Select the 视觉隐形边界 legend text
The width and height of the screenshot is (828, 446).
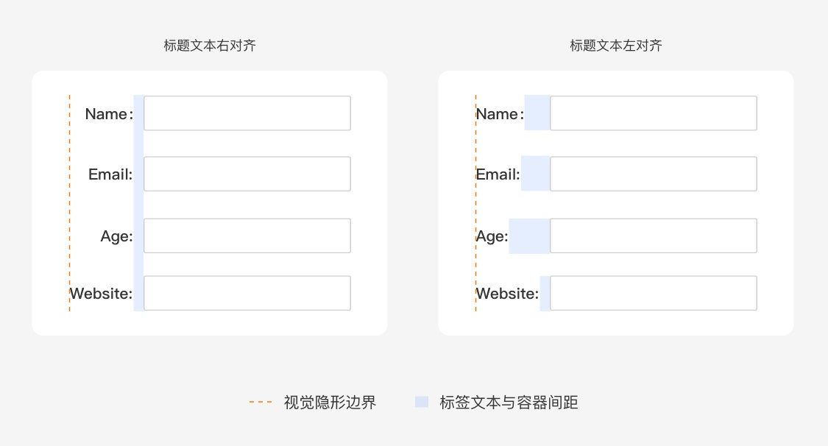coord(330,403)
